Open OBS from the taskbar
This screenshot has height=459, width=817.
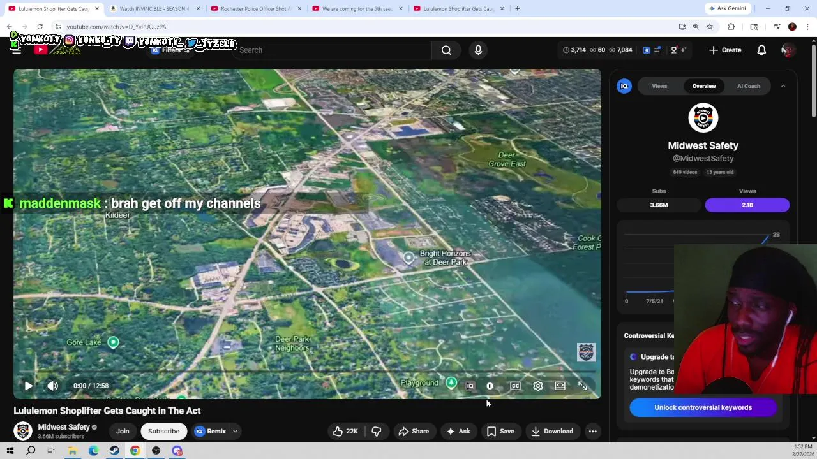pos(156,451)
